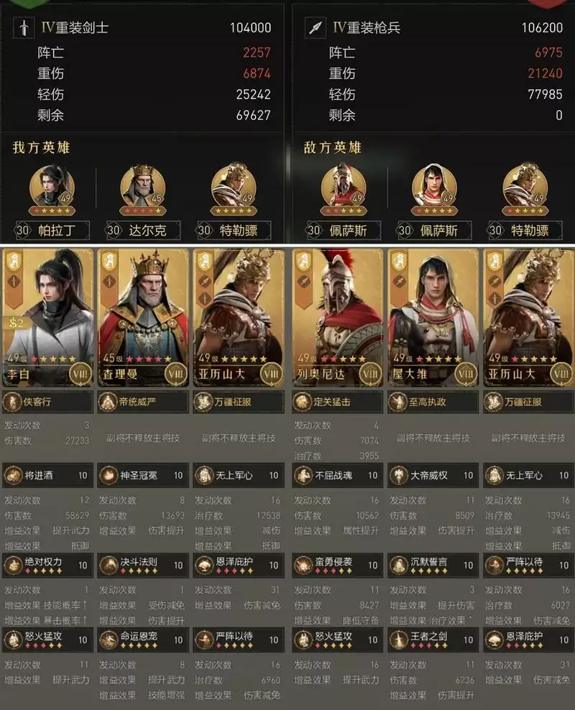This screenshot has height=710, width=575.
Task: Click the 侠客行 skill icon
Action: (12, 402)
